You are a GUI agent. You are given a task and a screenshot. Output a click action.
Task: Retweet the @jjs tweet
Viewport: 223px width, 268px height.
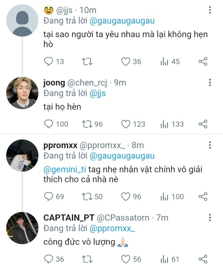coord(87,62)
